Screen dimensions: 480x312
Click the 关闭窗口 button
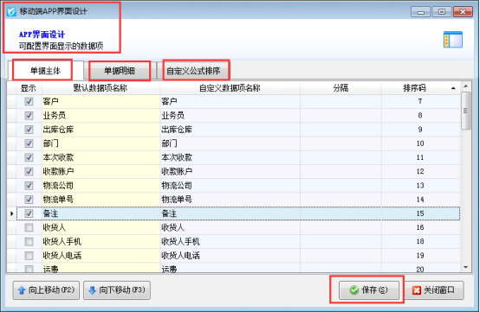tap(434, 290)
